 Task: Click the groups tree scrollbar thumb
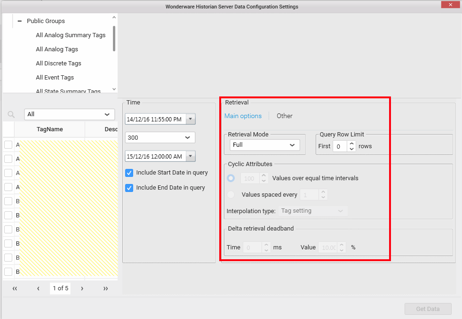click(114, 39)
